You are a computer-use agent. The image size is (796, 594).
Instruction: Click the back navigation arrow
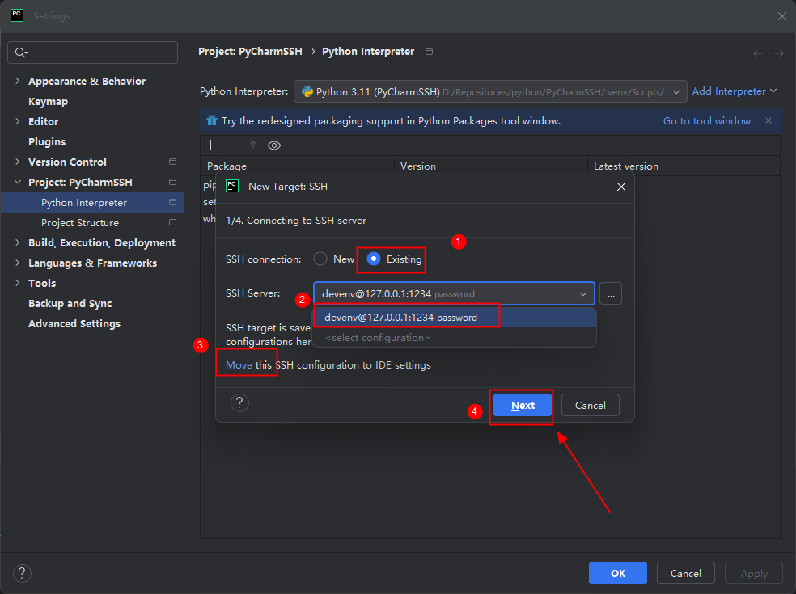757,53
